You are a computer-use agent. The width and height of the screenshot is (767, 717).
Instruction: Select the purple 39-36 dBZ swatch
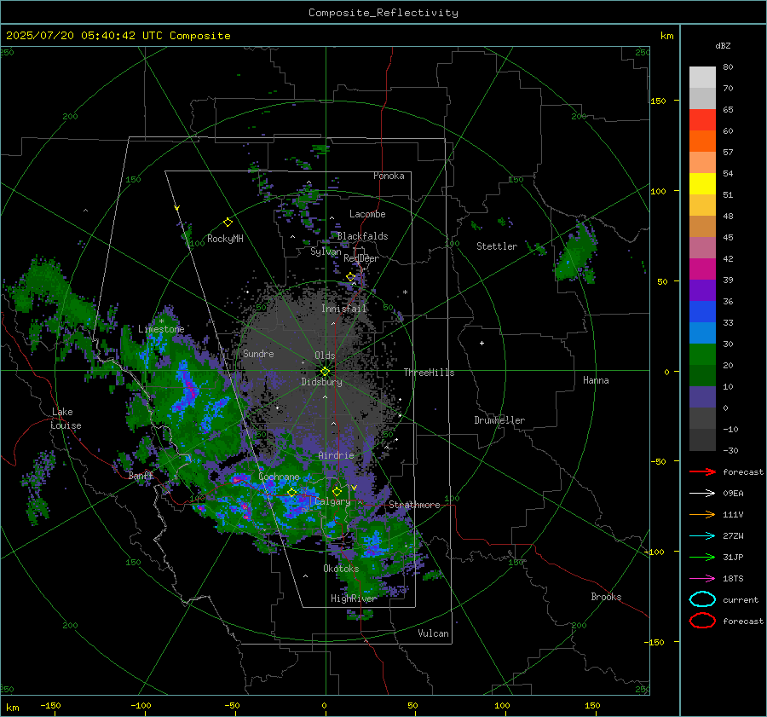coord(702,290)
